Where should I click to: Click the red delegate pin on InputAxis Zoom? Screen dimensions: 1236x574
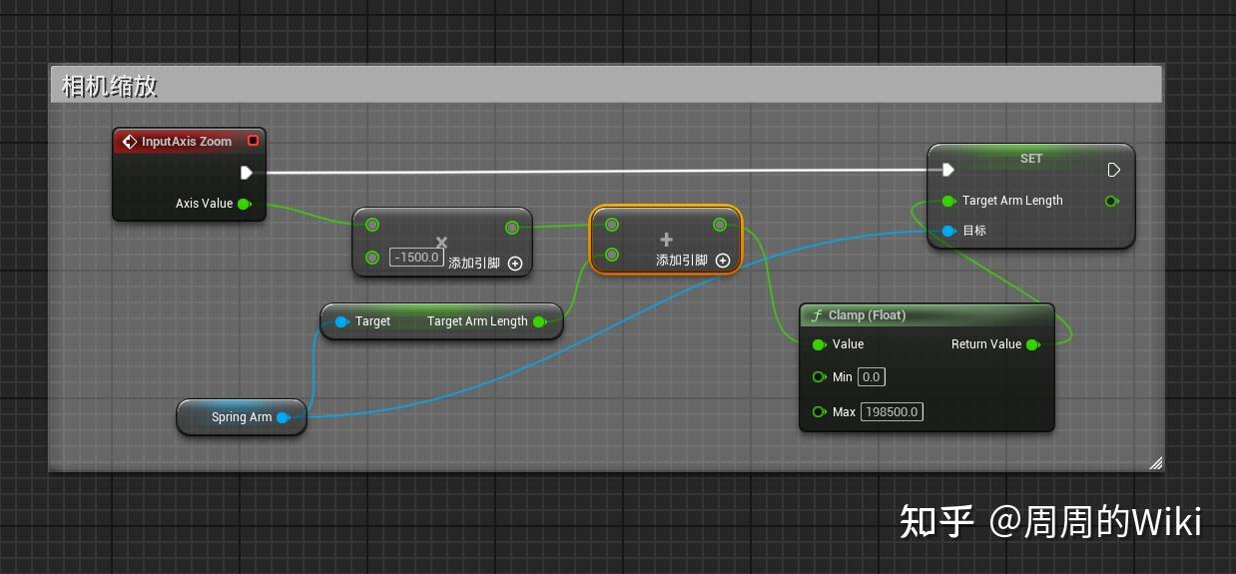253,141
